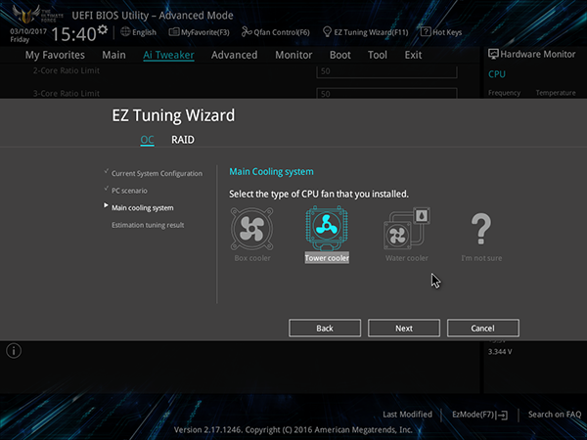Open Qfan Control(F6)

tap(276, 32)
